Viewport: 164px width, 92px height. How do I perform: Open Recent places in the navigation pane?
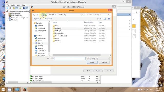click(x=42, y=31)
